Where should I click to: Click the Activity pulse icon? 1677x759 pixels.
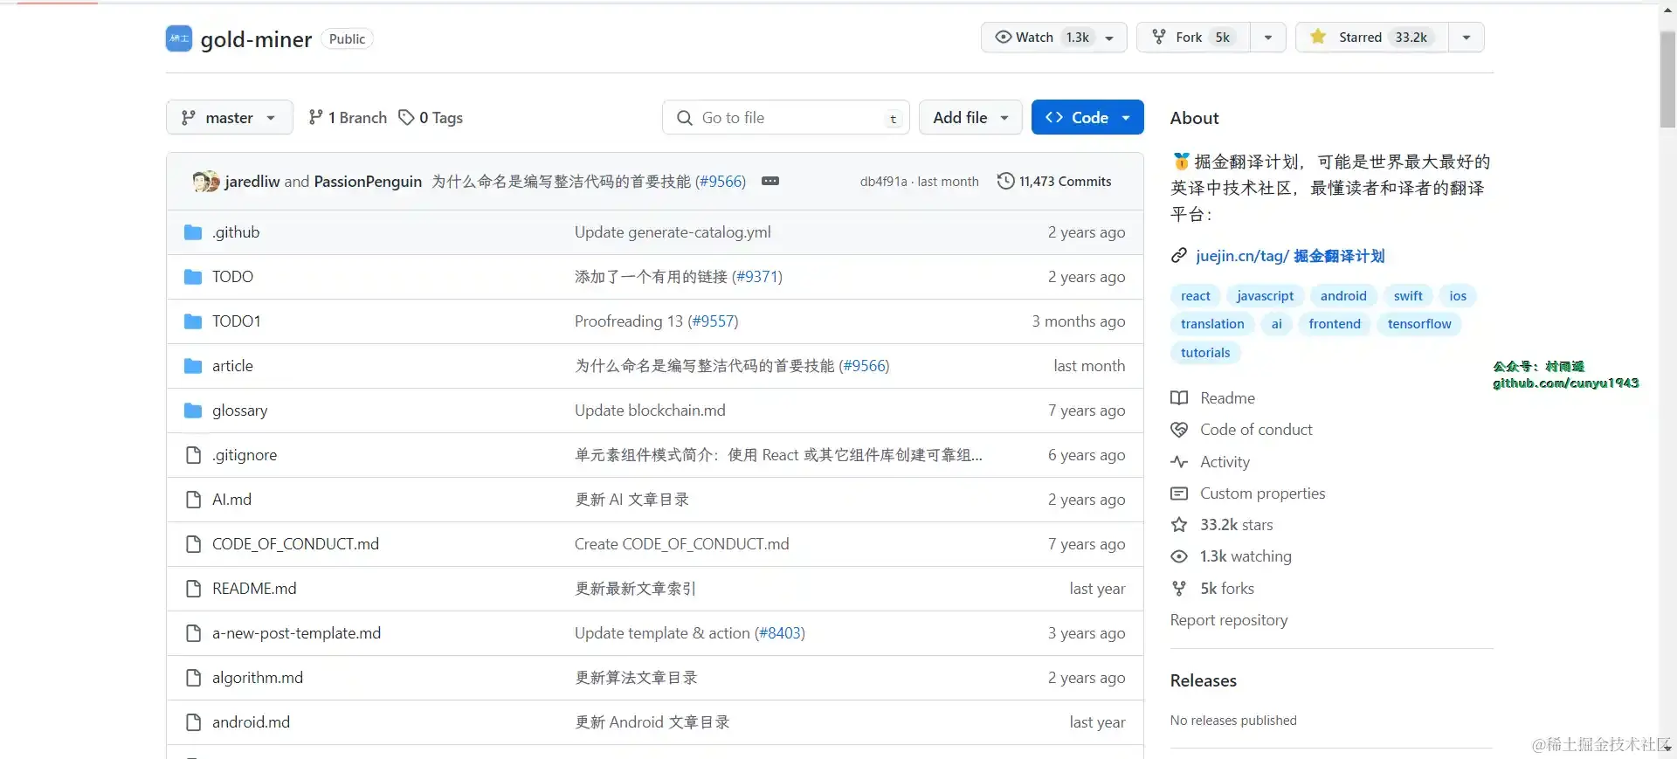pos(1179,462)
